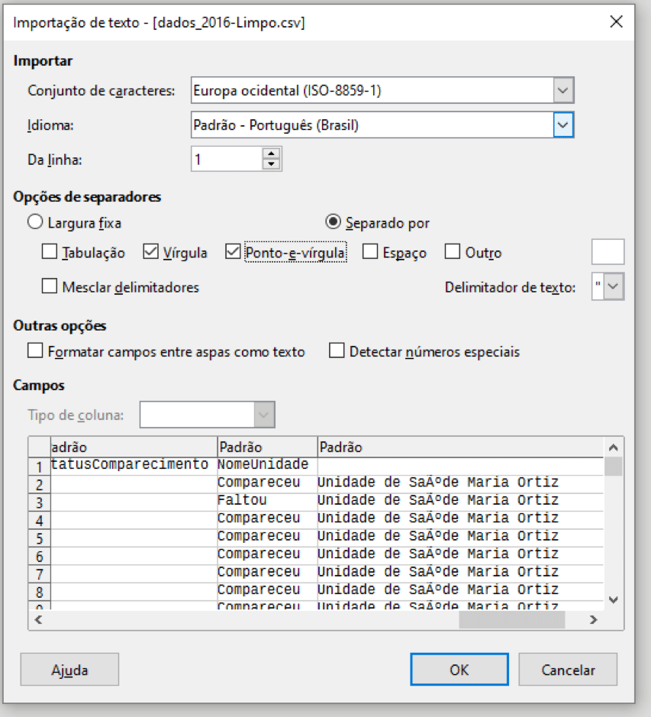651x717 pixels.
Task: Close the Importação de texto dialog
Action: coord(616,21)
